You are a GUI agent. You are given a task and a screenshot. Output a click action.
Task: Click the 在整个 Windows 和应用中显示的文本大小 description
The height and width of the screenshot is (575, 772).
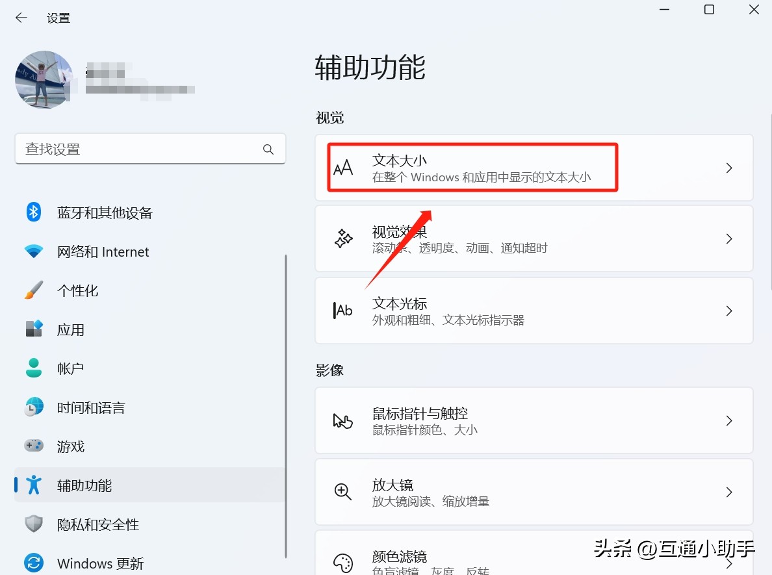pyautogui.click(x=481, y=177)
